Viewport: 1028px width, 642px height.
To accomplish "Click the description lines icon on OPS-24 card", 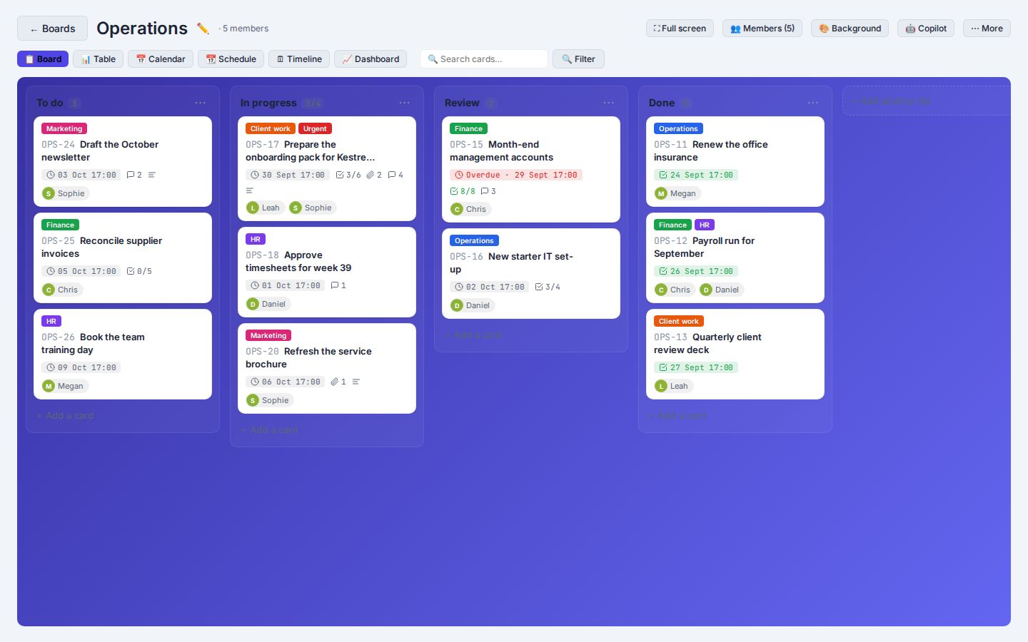I will [152, 175].
